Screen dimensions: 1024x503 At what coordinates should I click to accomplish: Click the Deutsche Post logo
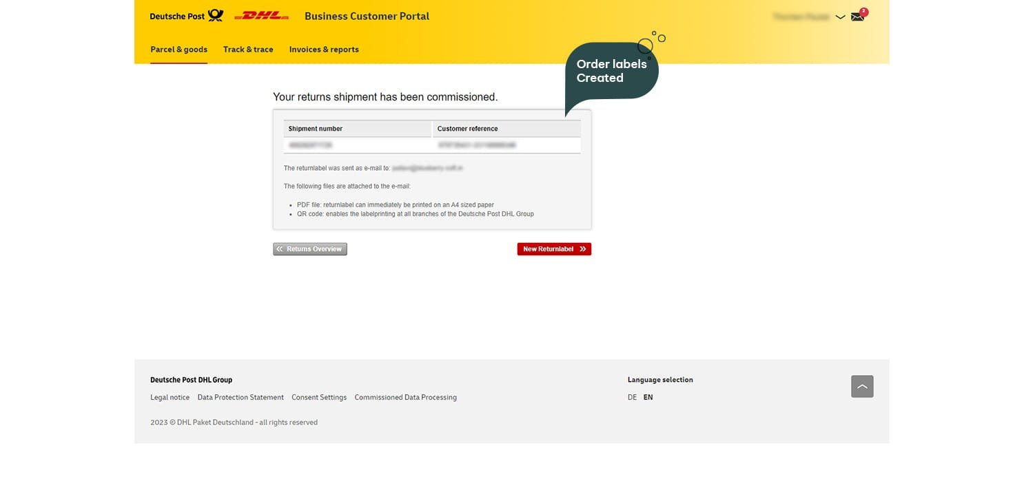click(x=186, y=16)
